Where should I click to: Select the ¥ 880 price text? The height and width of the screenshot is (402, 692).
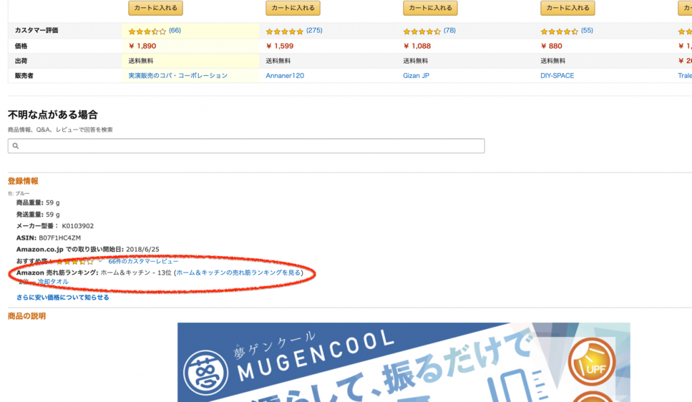coord(551,46)
